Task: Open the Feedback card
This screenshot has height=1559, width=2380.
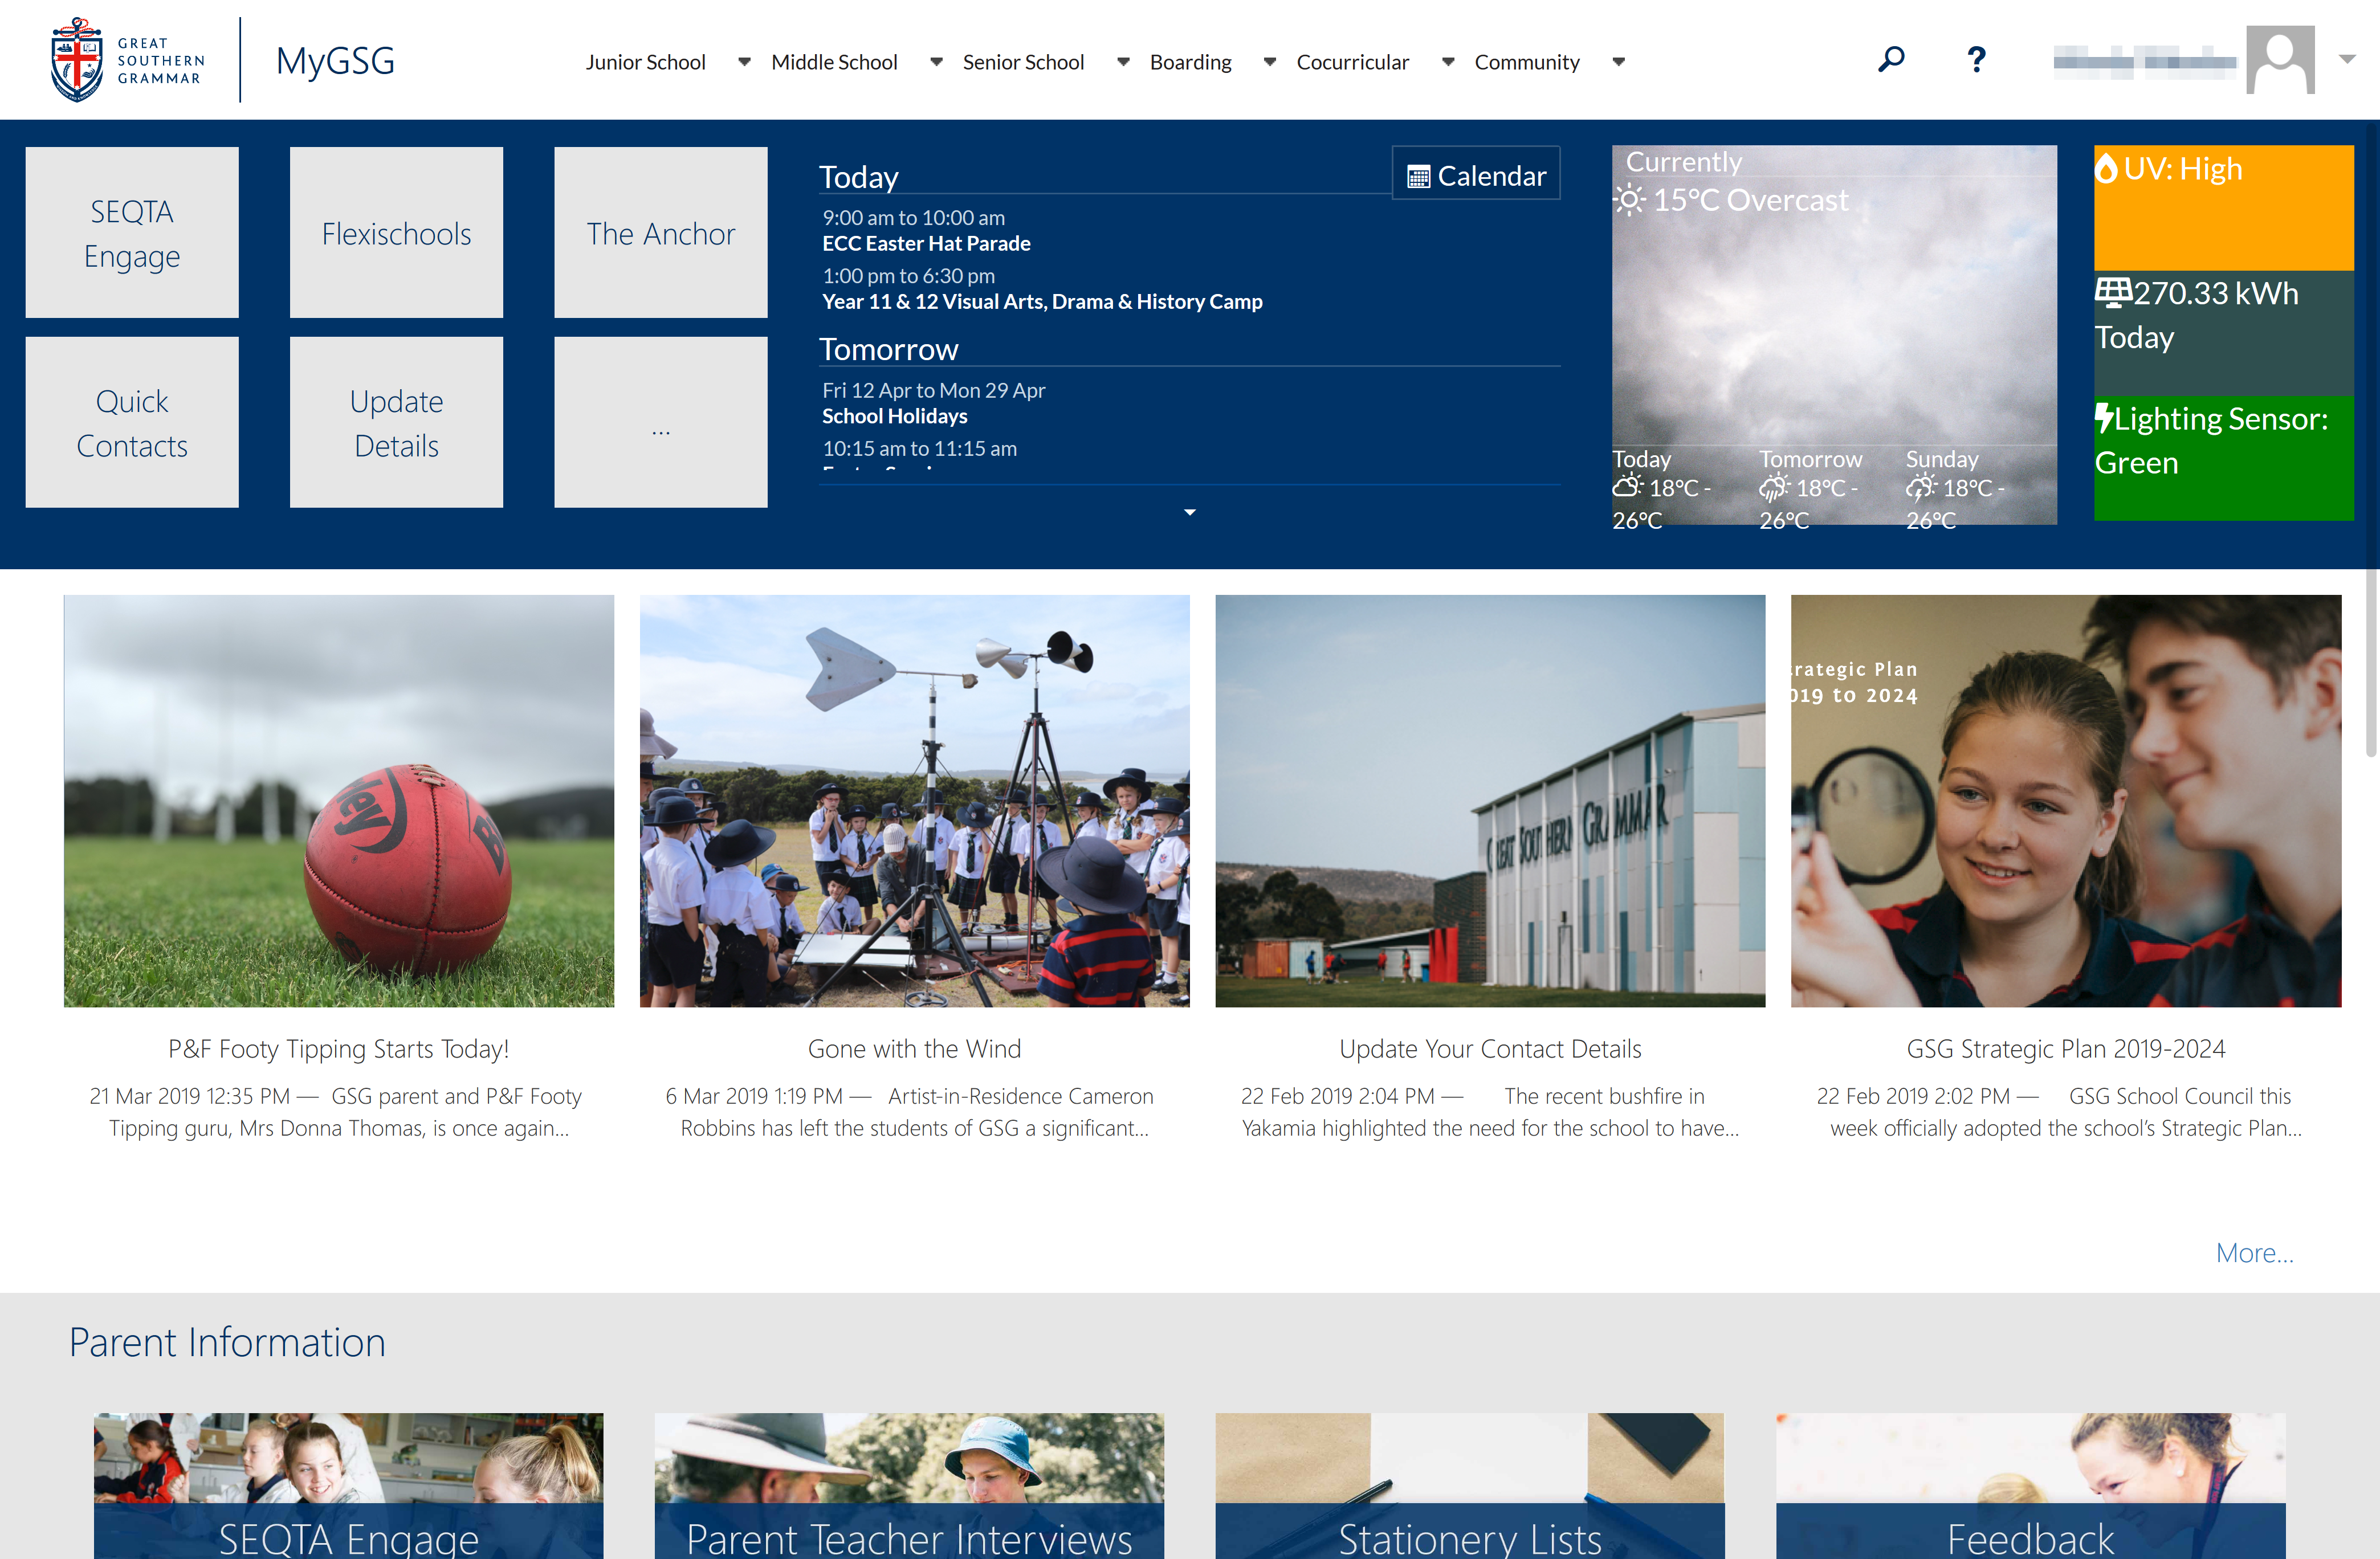Action: (2031, 1485)
